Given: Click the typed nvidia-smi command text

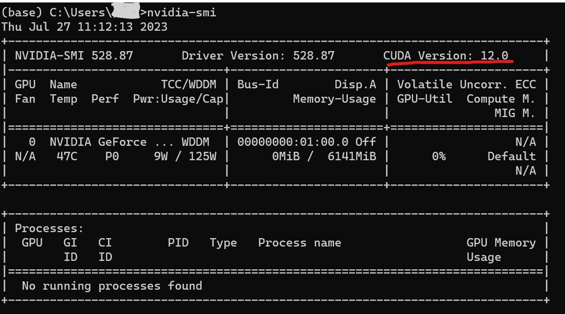Looking at the screenshot, I should [182, 12].
